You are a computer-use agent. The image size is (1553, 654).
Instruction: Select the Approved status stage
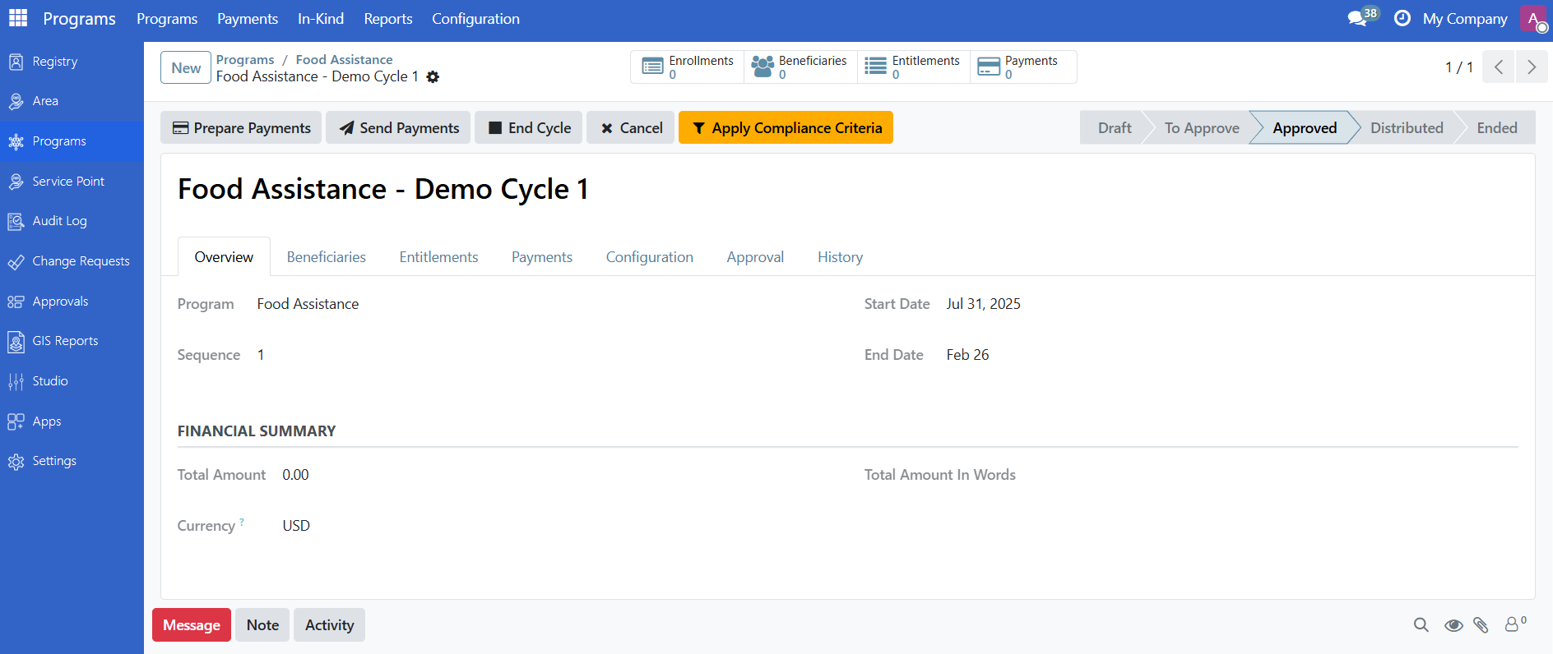[x=1305, y=128]
